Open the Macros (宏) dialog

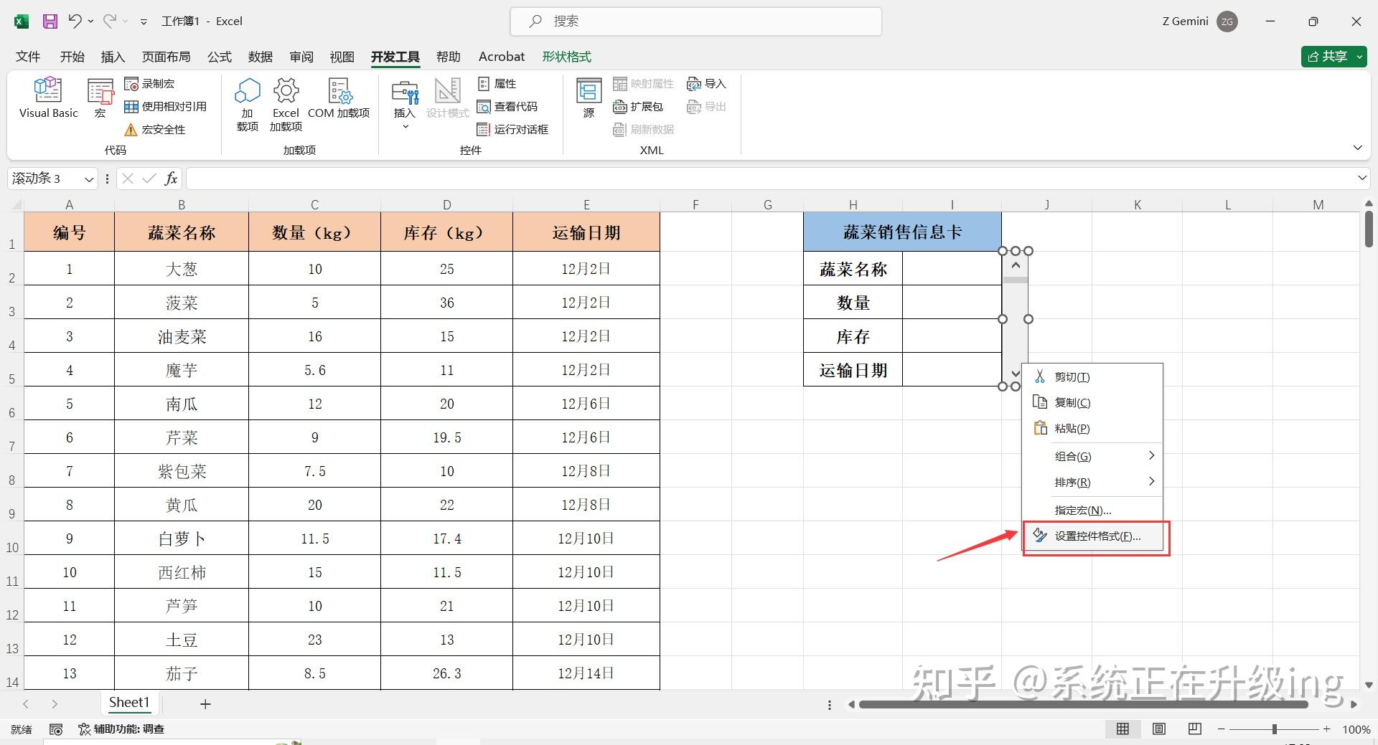tap(100, 98)
